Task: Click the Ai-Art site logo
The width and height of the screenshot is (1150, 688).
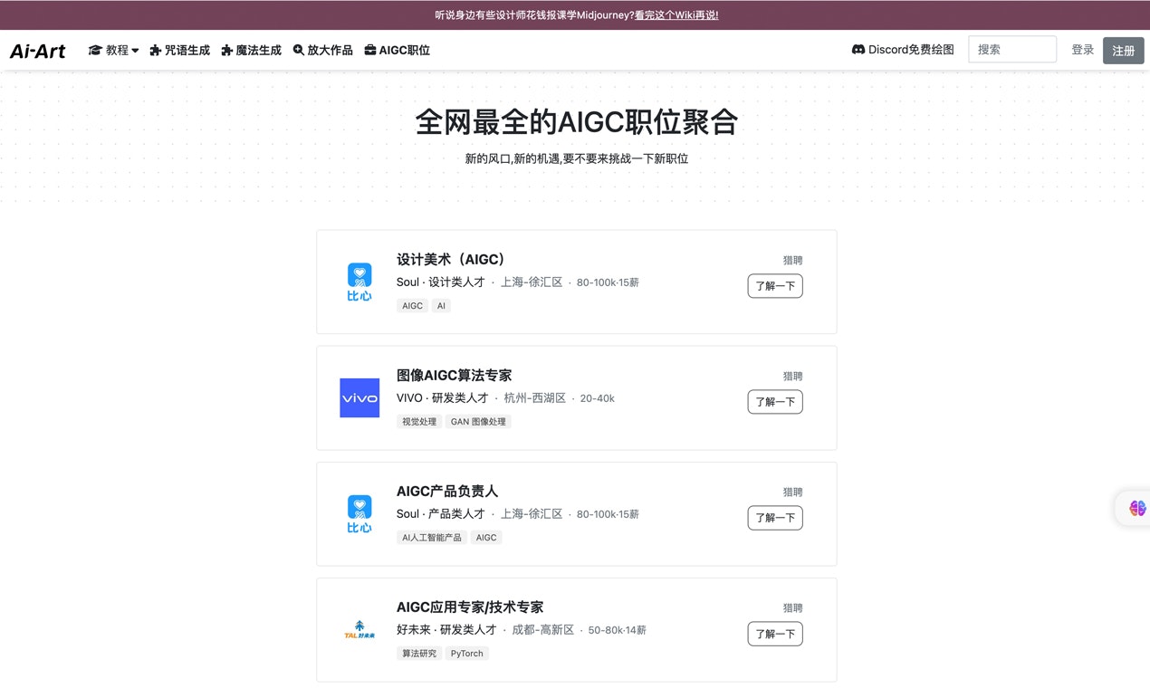Action: [x=38, y=51]
